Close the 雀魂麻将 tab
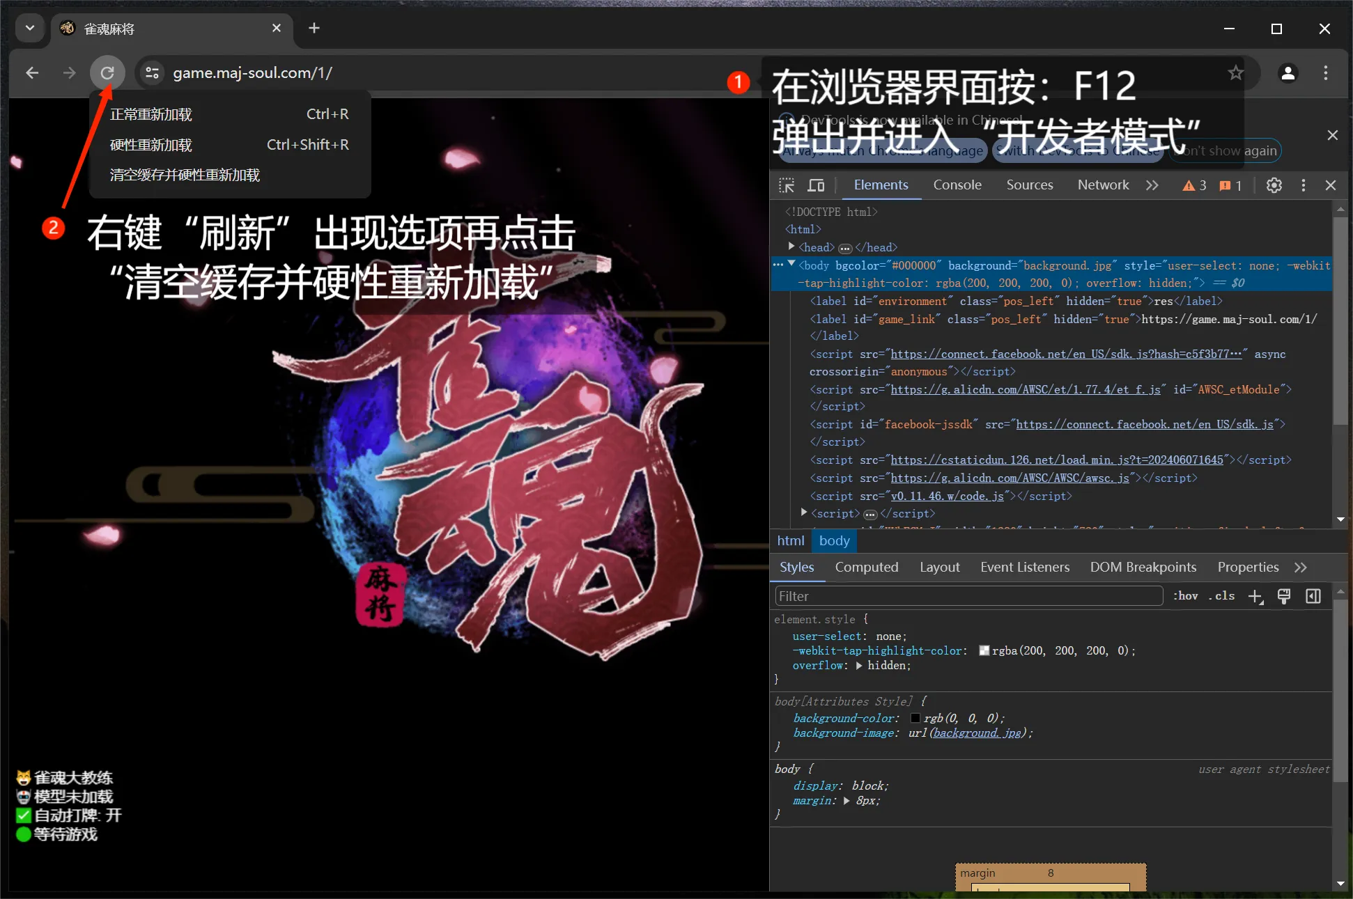The height and width of the screenshot is (899, 1353). 277,28
